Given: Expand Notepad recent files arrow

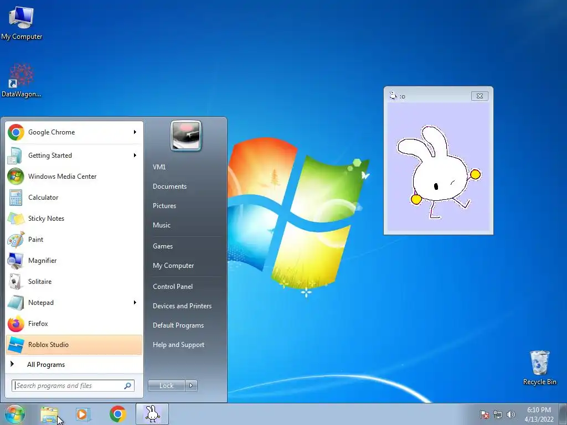Looking at the screenshot, I should pyautogui.click(x=135, y=303).
